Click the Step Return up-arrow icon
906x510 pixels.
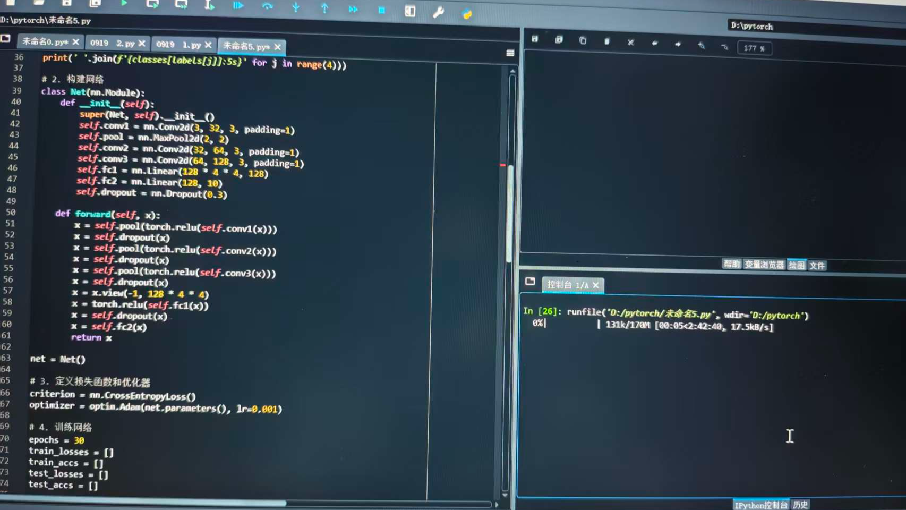click(x=324, y=8)
